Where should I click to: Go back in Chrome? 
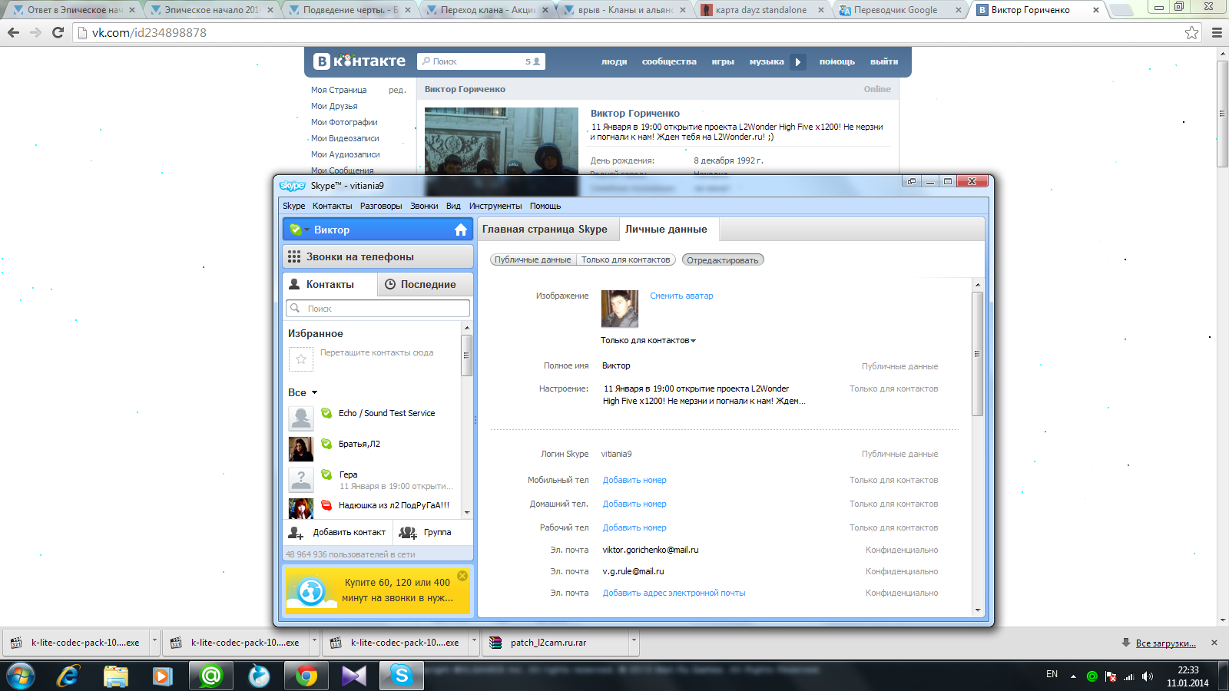13,32
